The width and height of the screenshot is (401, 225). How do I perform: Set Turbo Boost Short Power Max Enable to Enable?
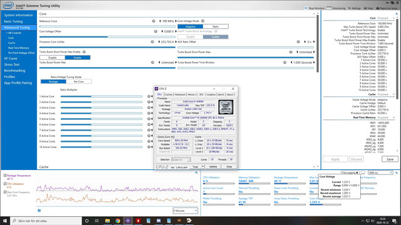pyautogui.click(x=78, y=57)
